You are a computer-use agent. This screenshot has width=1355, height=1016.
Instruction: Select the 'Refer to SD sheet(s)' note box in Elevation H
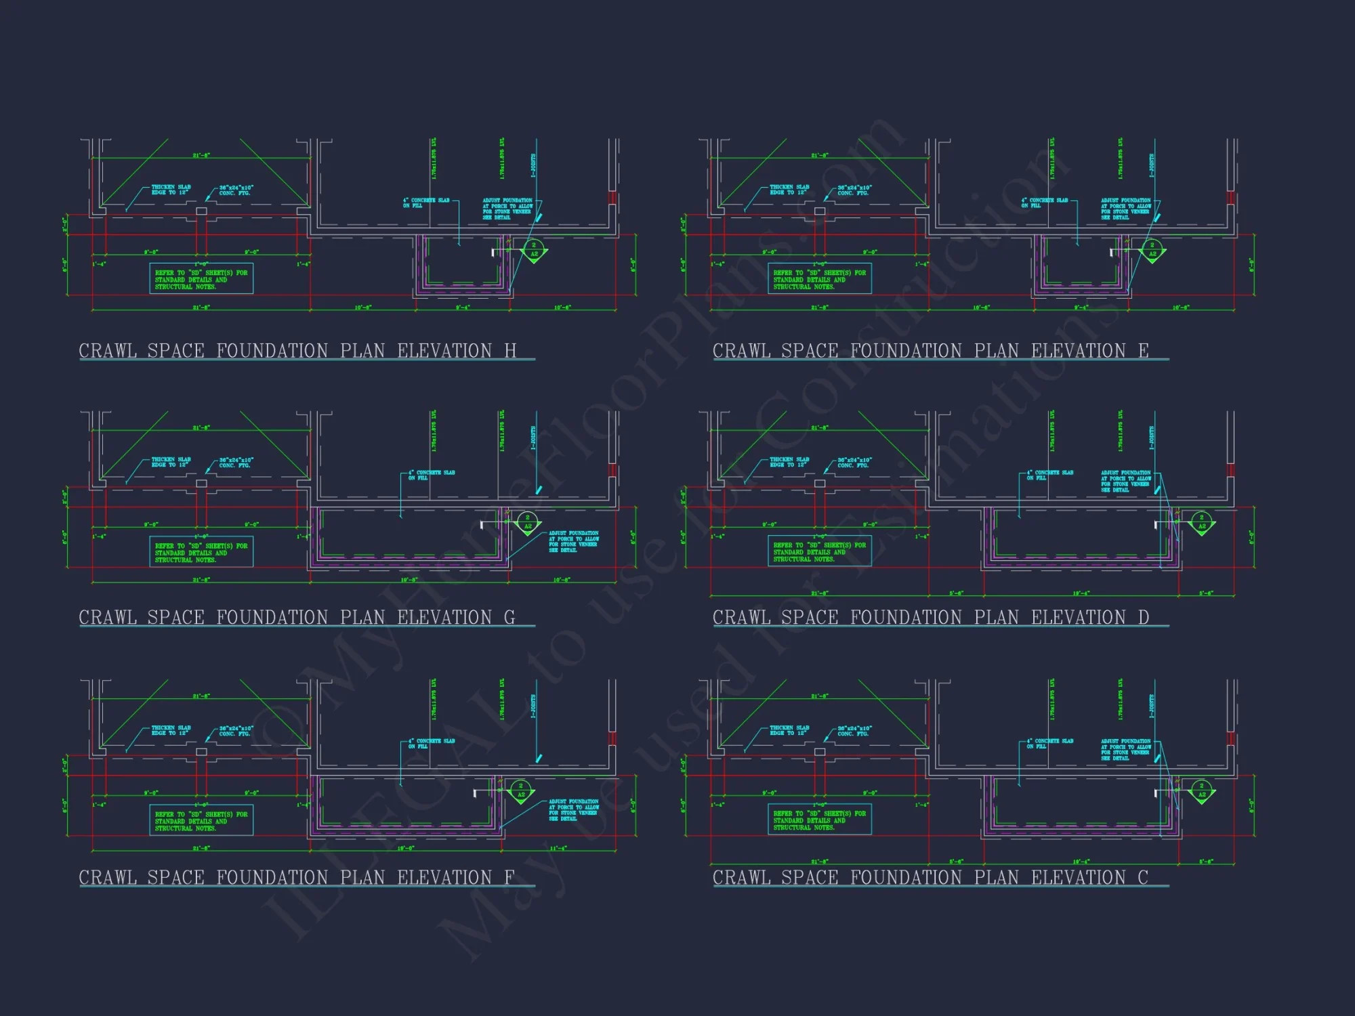pos(201,279)
